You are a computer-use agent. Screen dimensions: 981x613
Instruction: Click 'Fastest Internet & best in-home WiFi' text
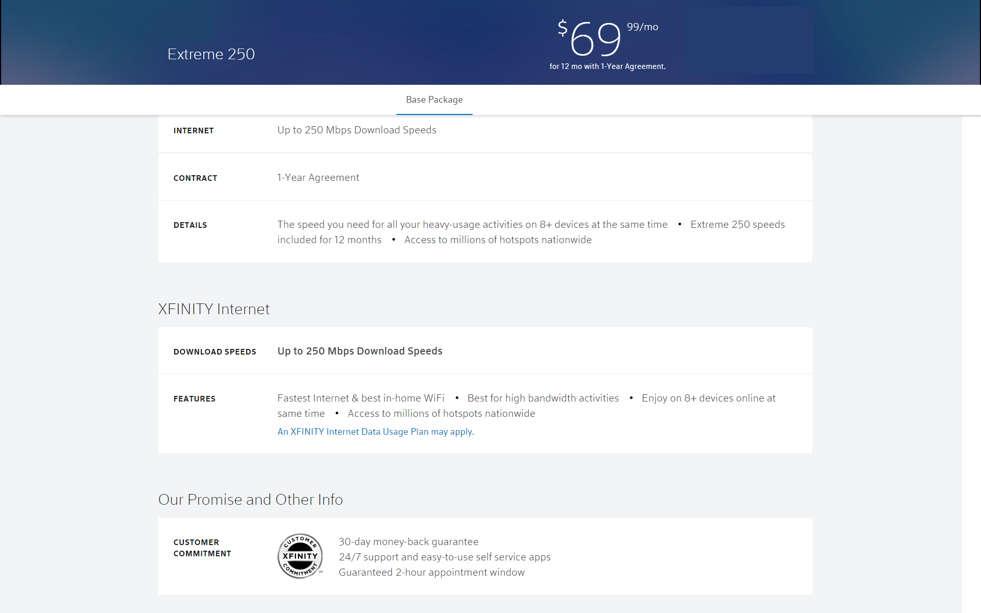[x=361, y=398]
